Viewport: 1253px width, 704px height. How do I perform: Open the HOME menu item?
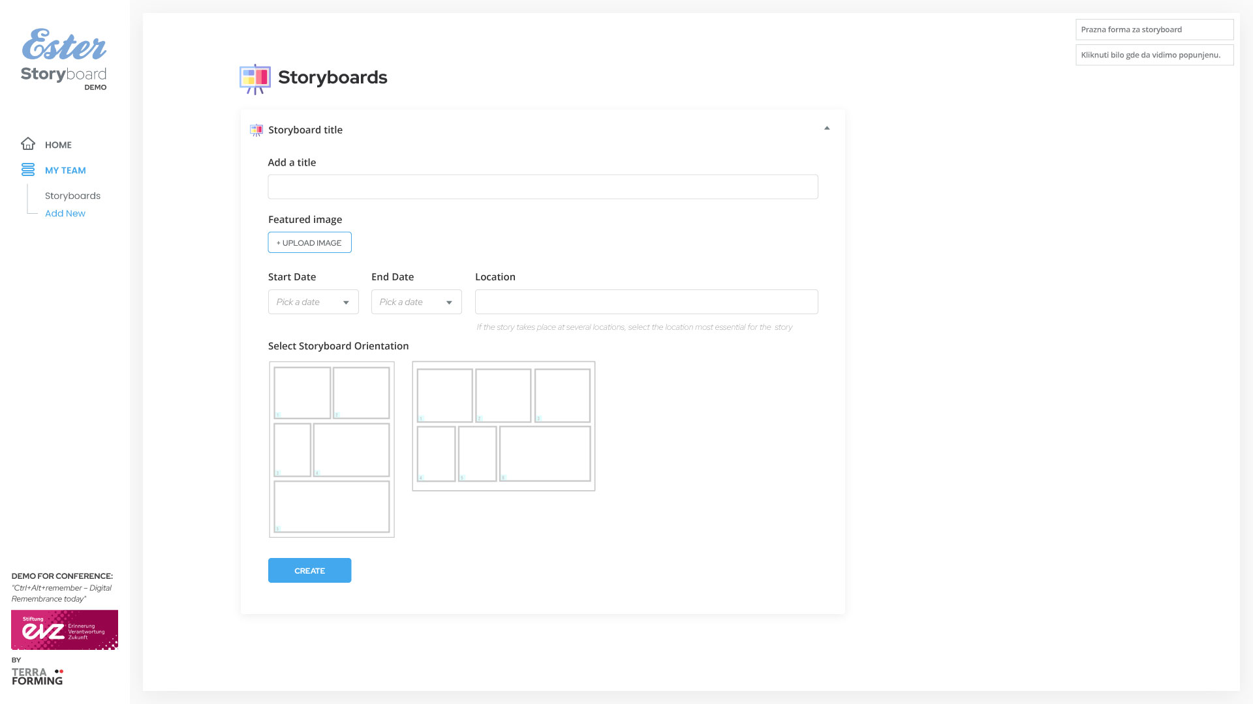[x=58, y=145]
